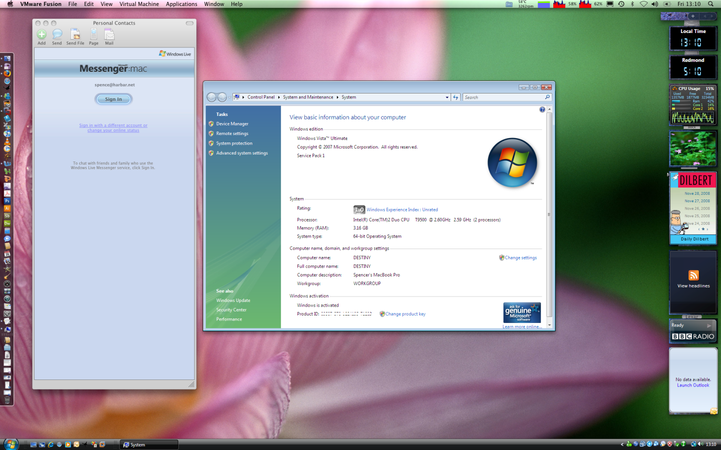This screenshot has width=721, height=450.
Task: Open the Apple menu
Action: click(10, 4)
